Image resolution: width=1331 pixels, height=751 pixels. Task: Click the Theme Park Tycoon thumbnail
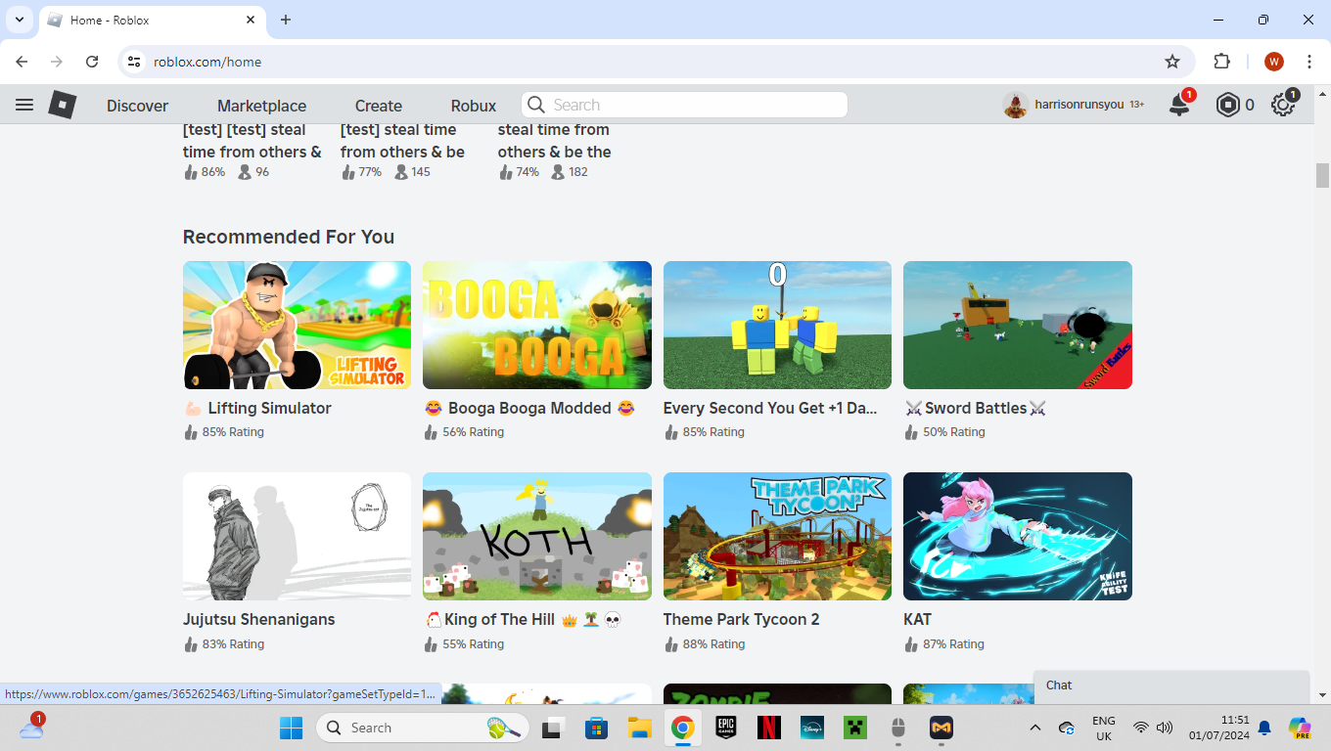[777, 536]
